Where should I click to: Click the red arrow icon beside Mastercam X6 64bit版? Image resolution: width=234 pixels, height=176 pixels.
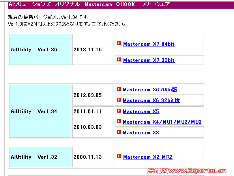tap(119, 89)
